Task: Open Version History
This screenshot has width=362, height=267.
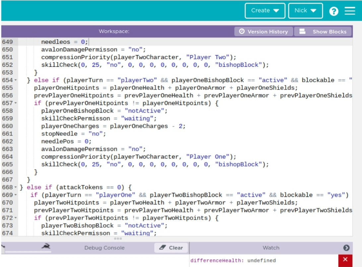Action: click(264, 31)
